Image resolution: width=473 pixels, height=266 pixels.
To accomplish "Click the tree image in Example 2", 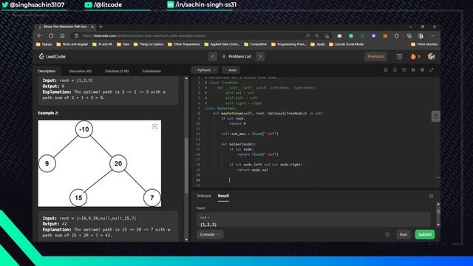I will [x=100, y=163].
